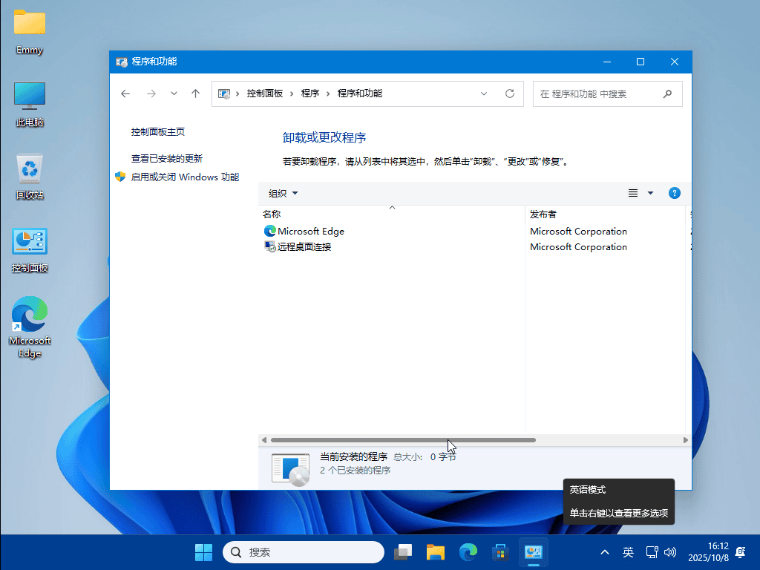This screenshot has width=760, height=570.
Task: Click the Windows Start button
Action: pos(203,552)
